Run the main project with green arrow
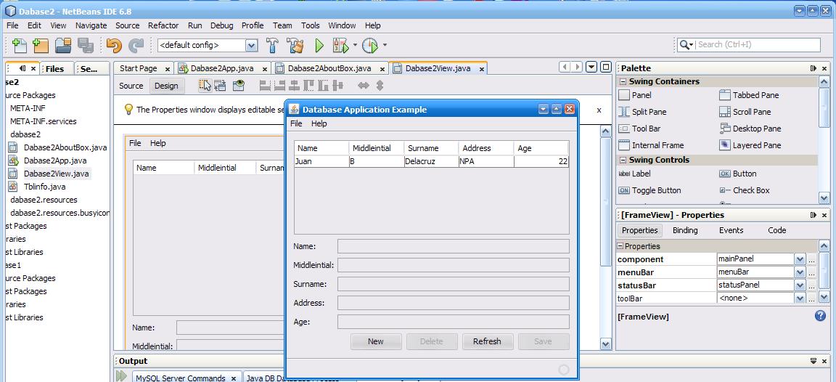The width and height of the screenshot is (836, 382). (x=319, y=45)
